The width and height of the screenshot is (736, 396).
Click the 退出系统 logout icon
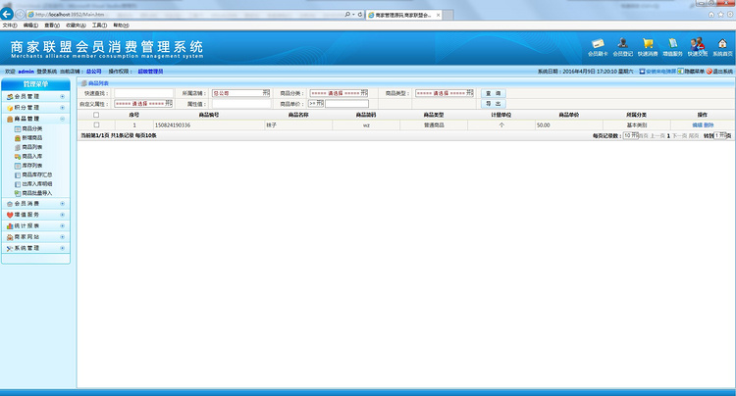click(709, 72)
